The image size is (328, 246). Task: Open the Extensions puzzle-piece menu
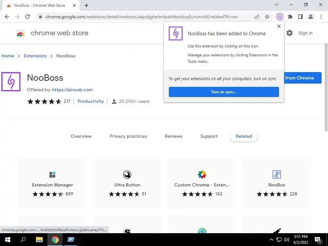point(290,17)
